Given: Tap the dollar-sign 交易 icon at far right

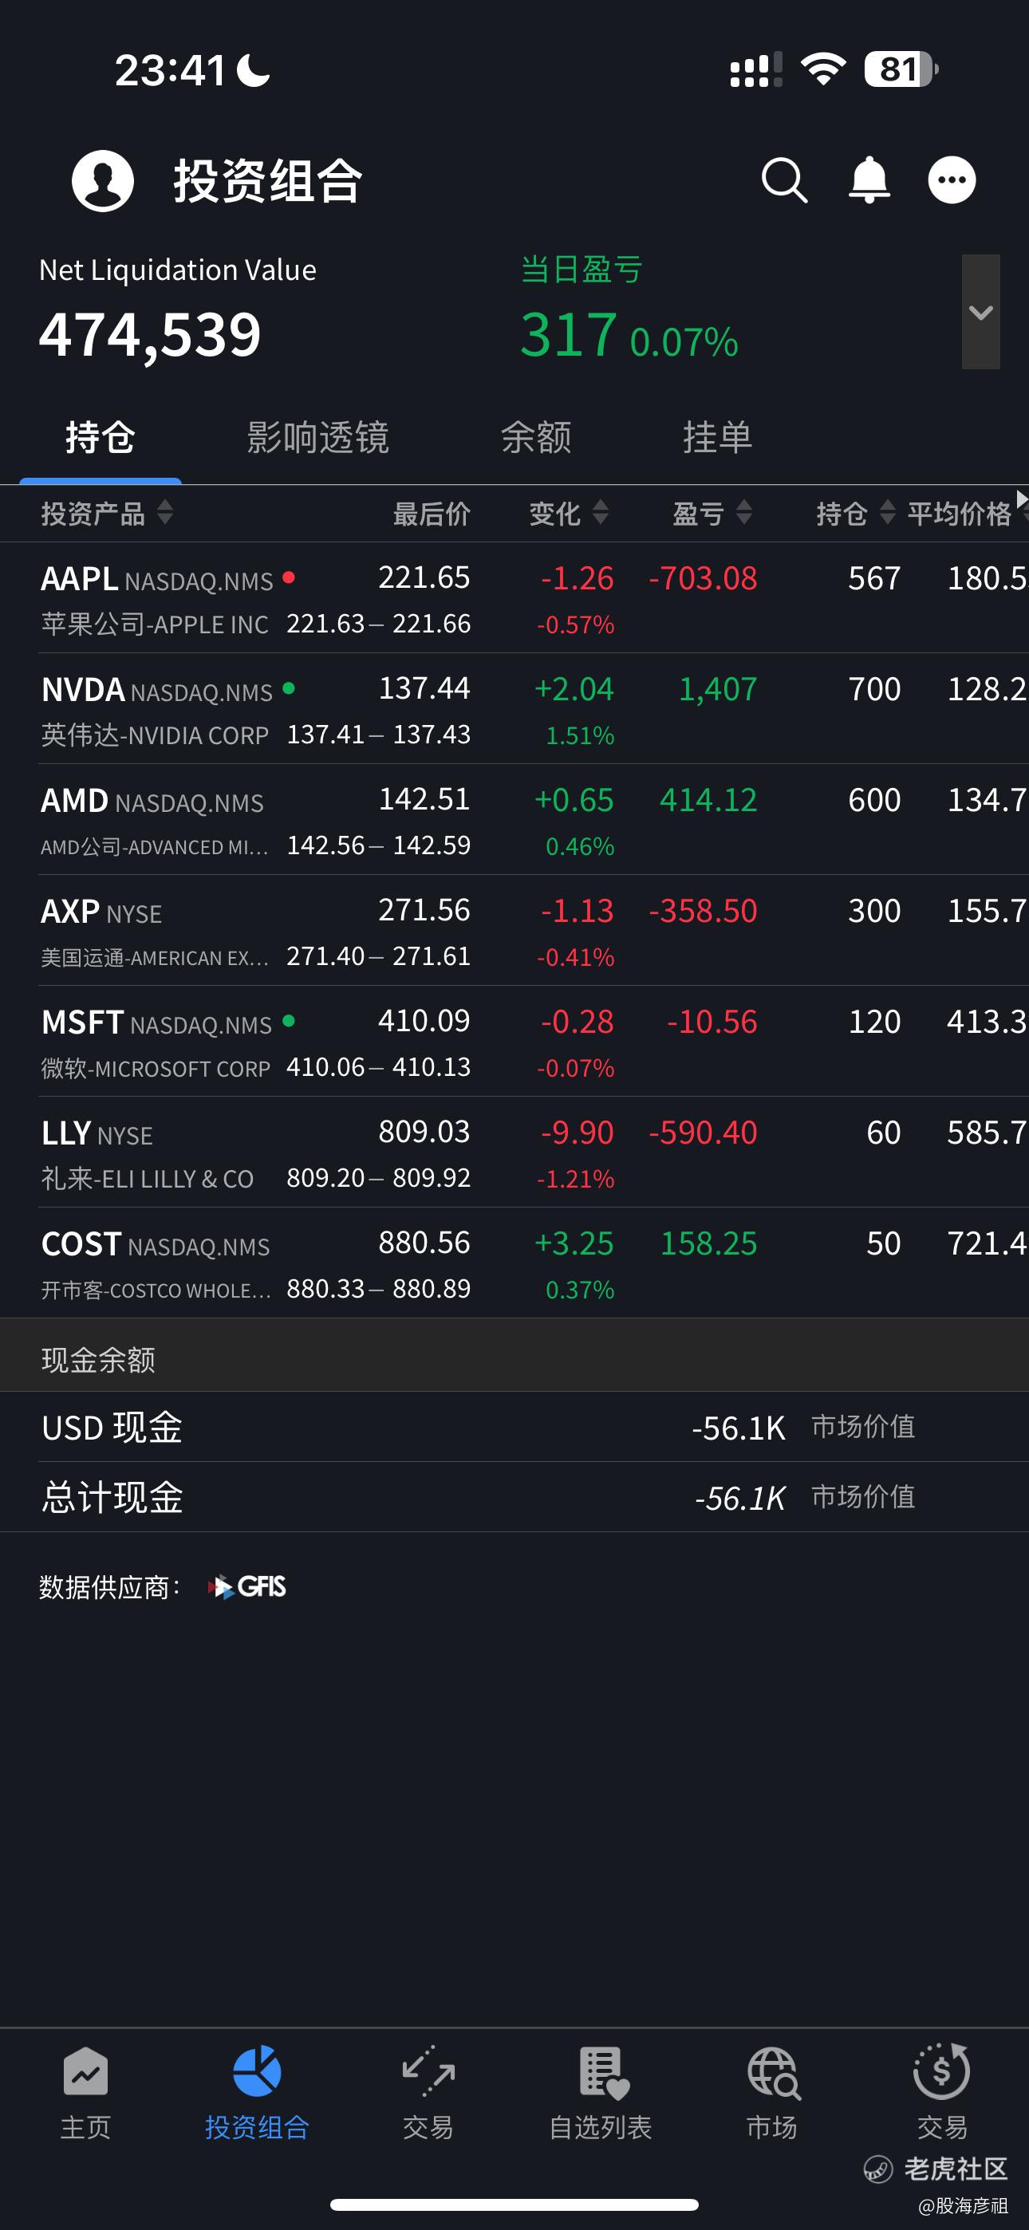Looking at the screenshot, I should click(941, 2071).
